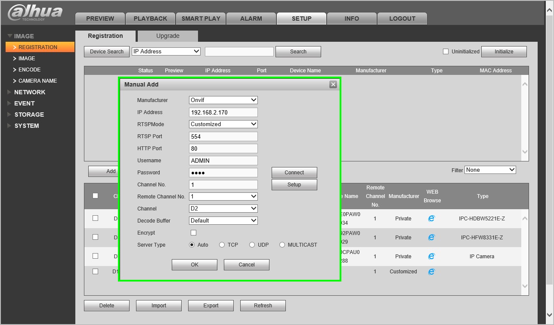Choose the MULTICAST server type
The width and height of the screenshot is (554, 325).
point(282,245)
